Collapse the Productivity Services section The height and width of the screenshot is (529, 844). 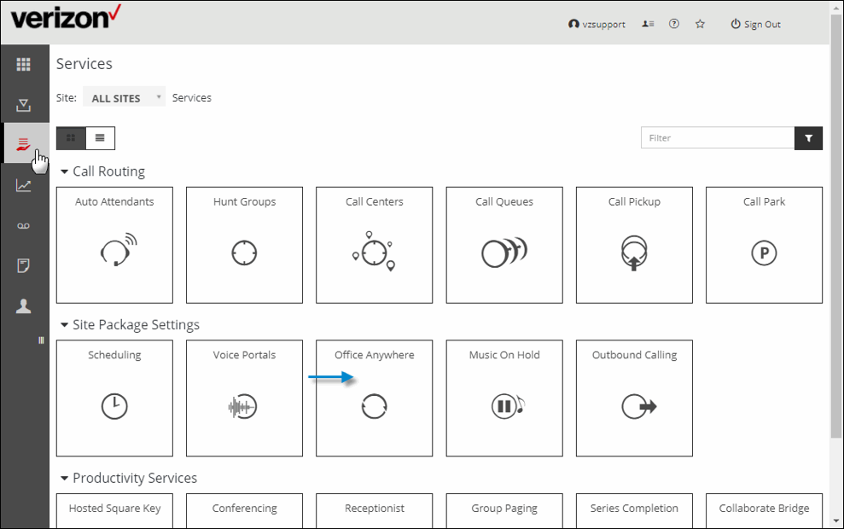64,479
